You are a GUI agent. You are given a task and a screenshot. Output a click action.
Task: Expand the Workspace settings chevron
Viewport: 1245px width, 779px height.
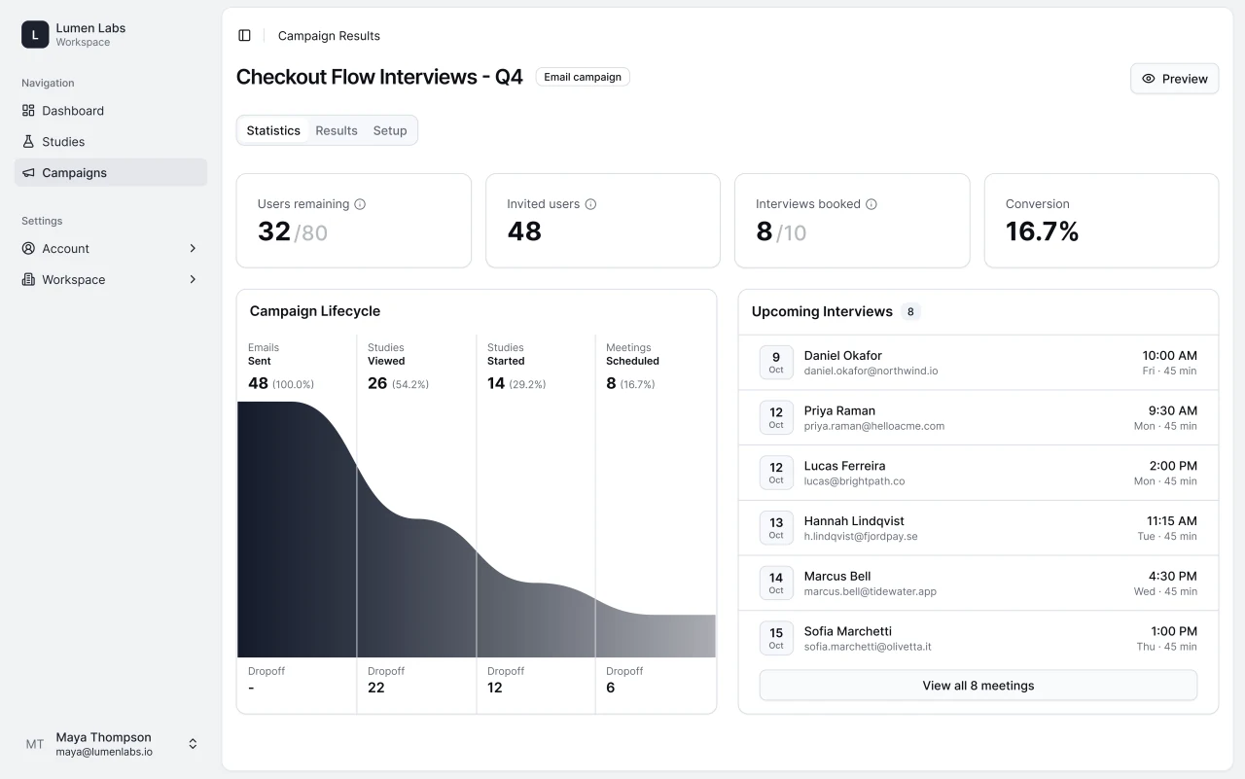[193, 280]
